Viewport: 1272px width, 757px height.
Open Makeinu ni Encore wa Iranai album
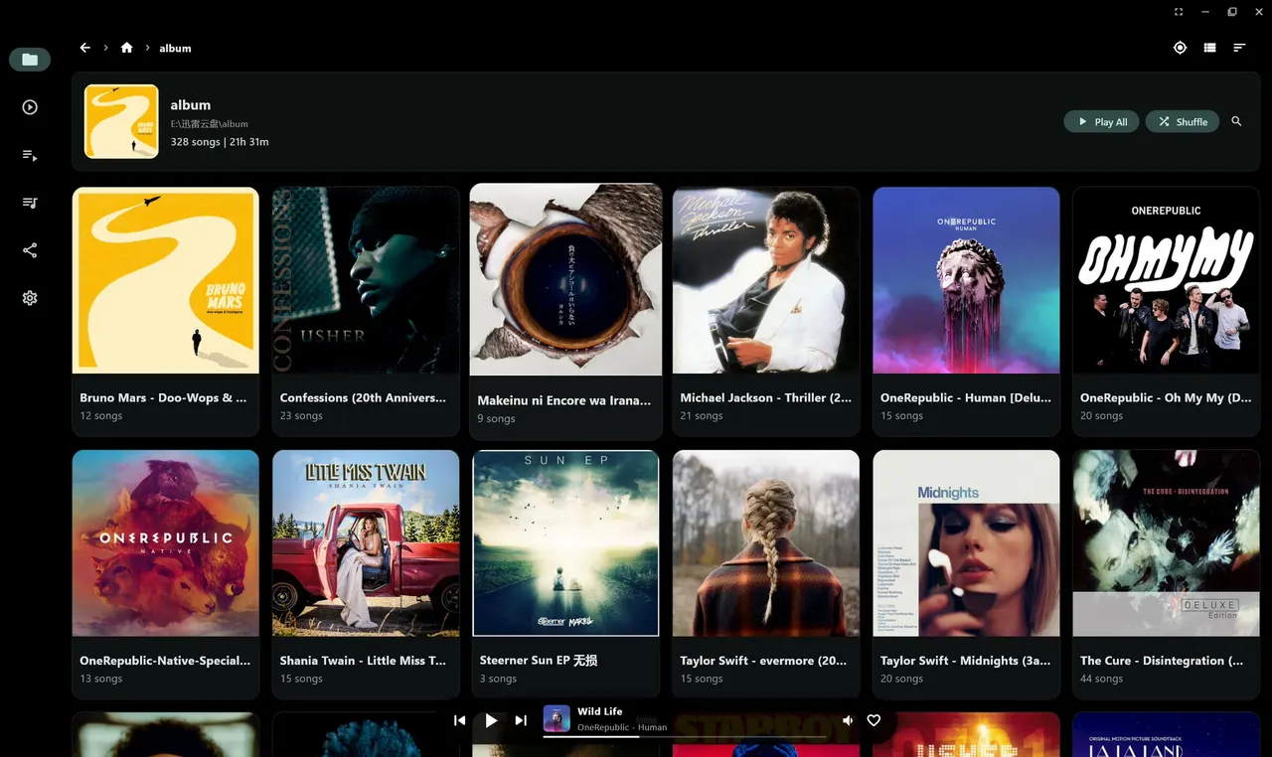tap(565, 311)
